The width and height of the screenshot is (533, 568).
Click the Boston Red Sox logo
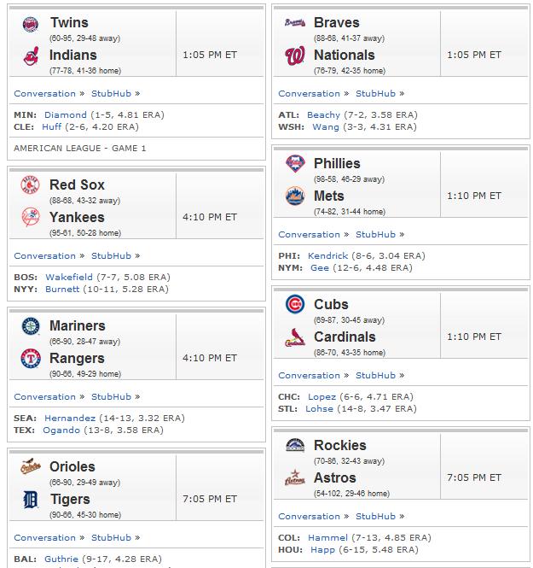click(31, 185)
